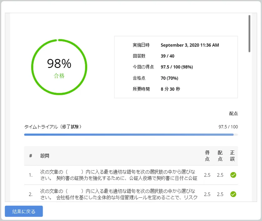
Task: Click the 配点 column header in the table
Action: (220, 156)
